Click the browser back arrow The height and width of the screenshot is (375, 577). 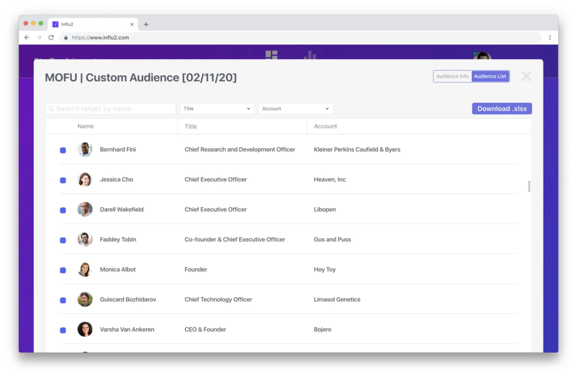click(x=27, y=38)
